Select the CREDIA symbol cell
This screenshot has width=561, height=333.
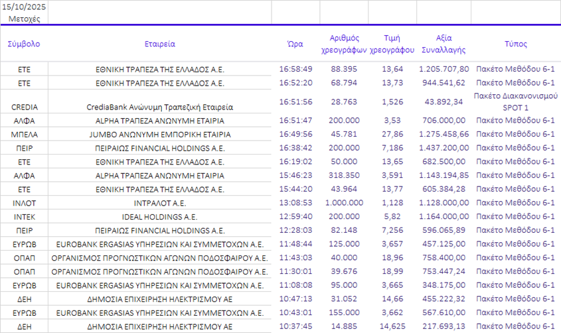click(24, 107)
